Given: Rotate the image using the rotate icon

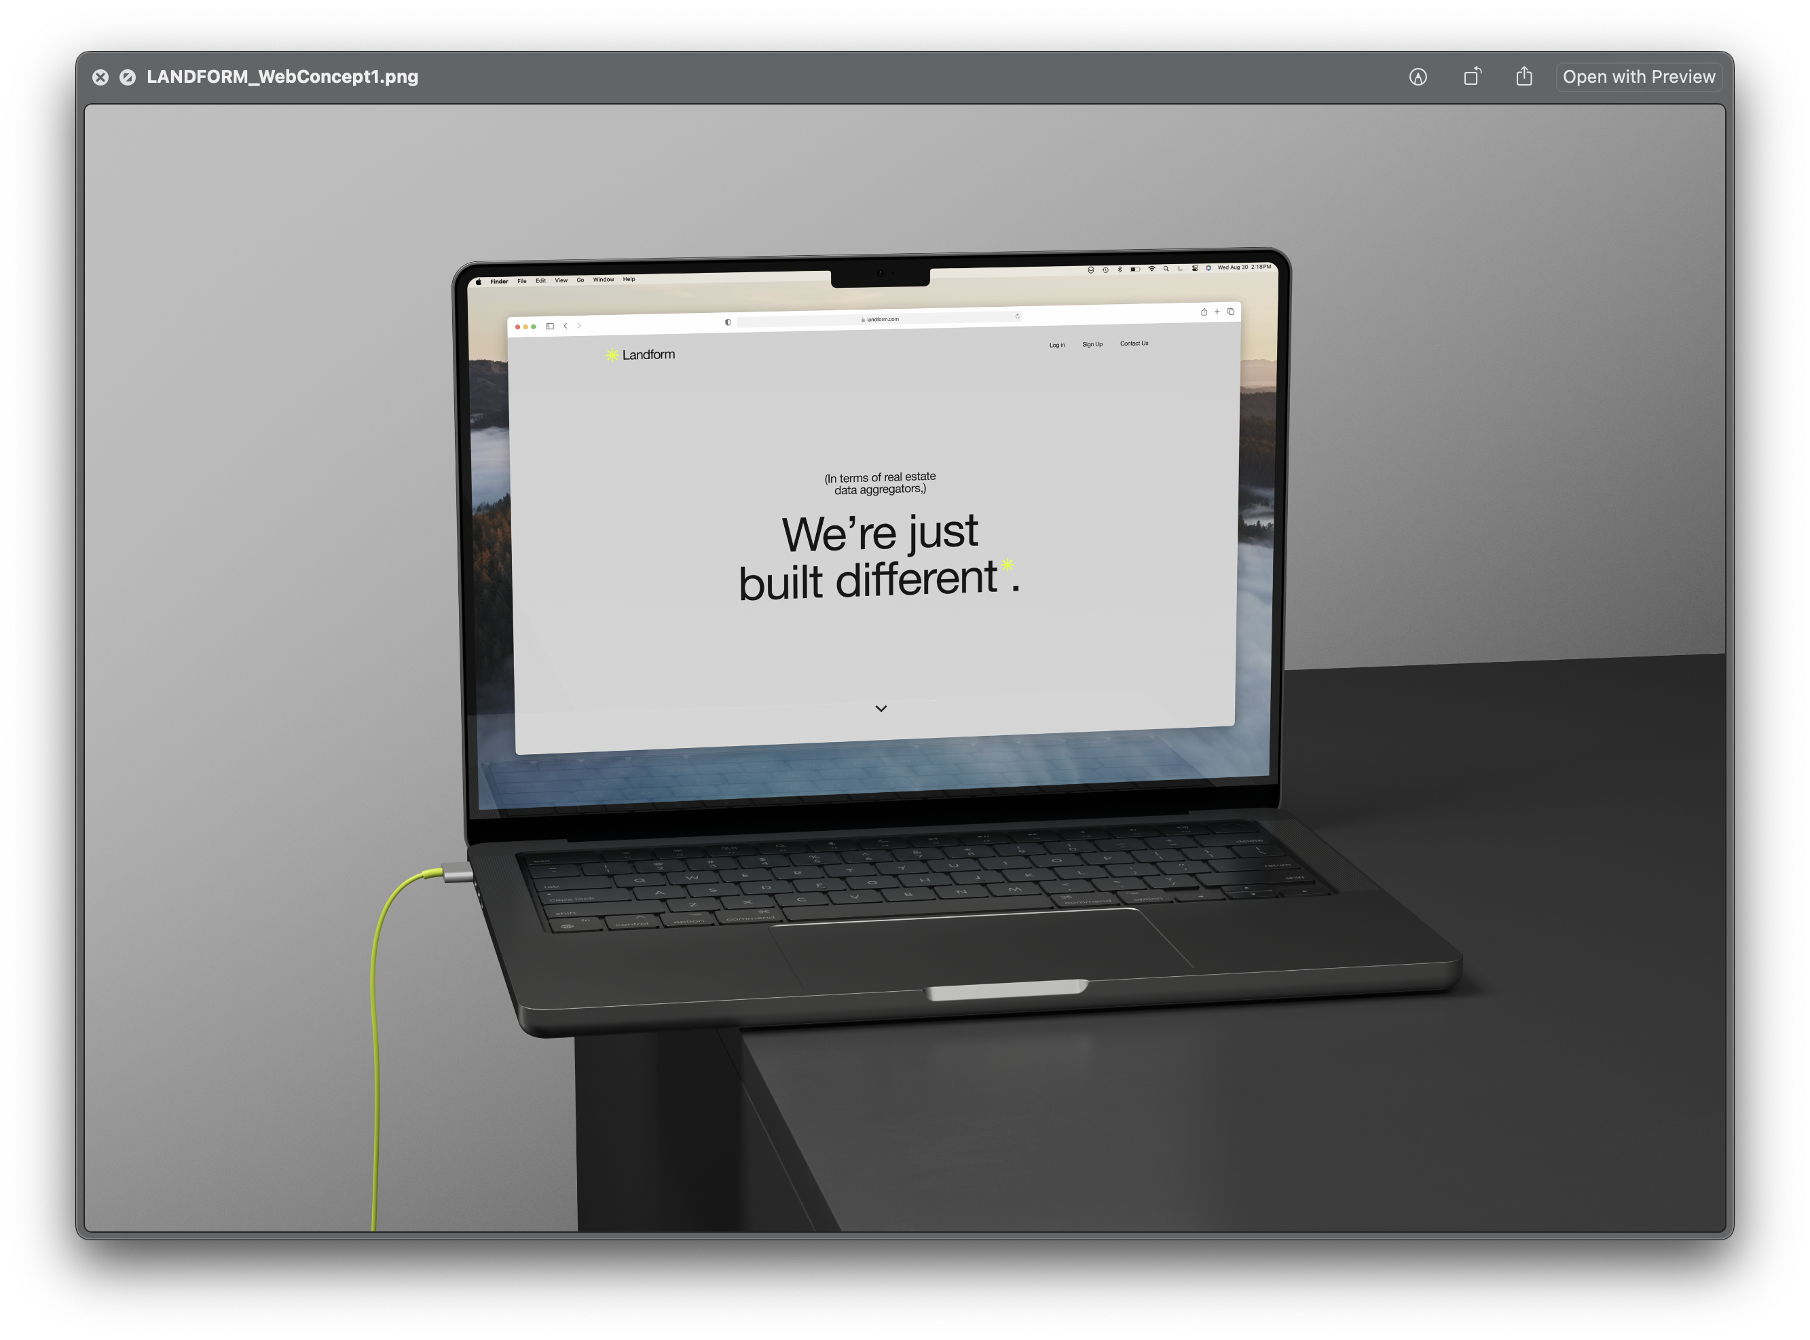Looking at the screenshot, I should 1472,76.
